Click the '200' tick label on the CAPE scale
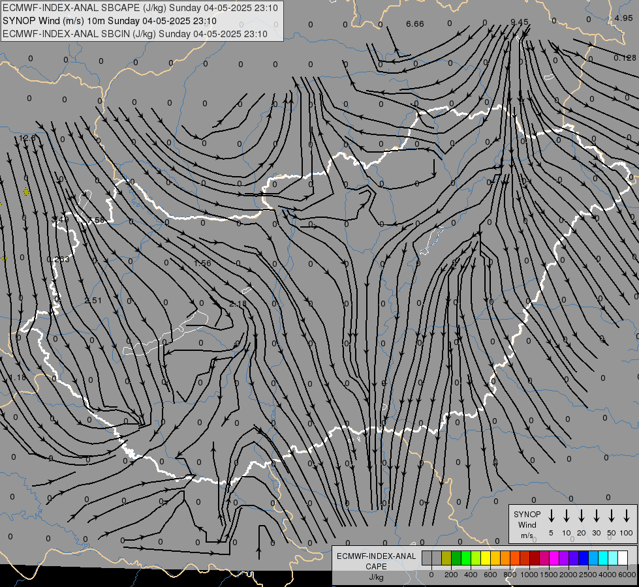The image size is (639, 587). click(x=451, y=575)
